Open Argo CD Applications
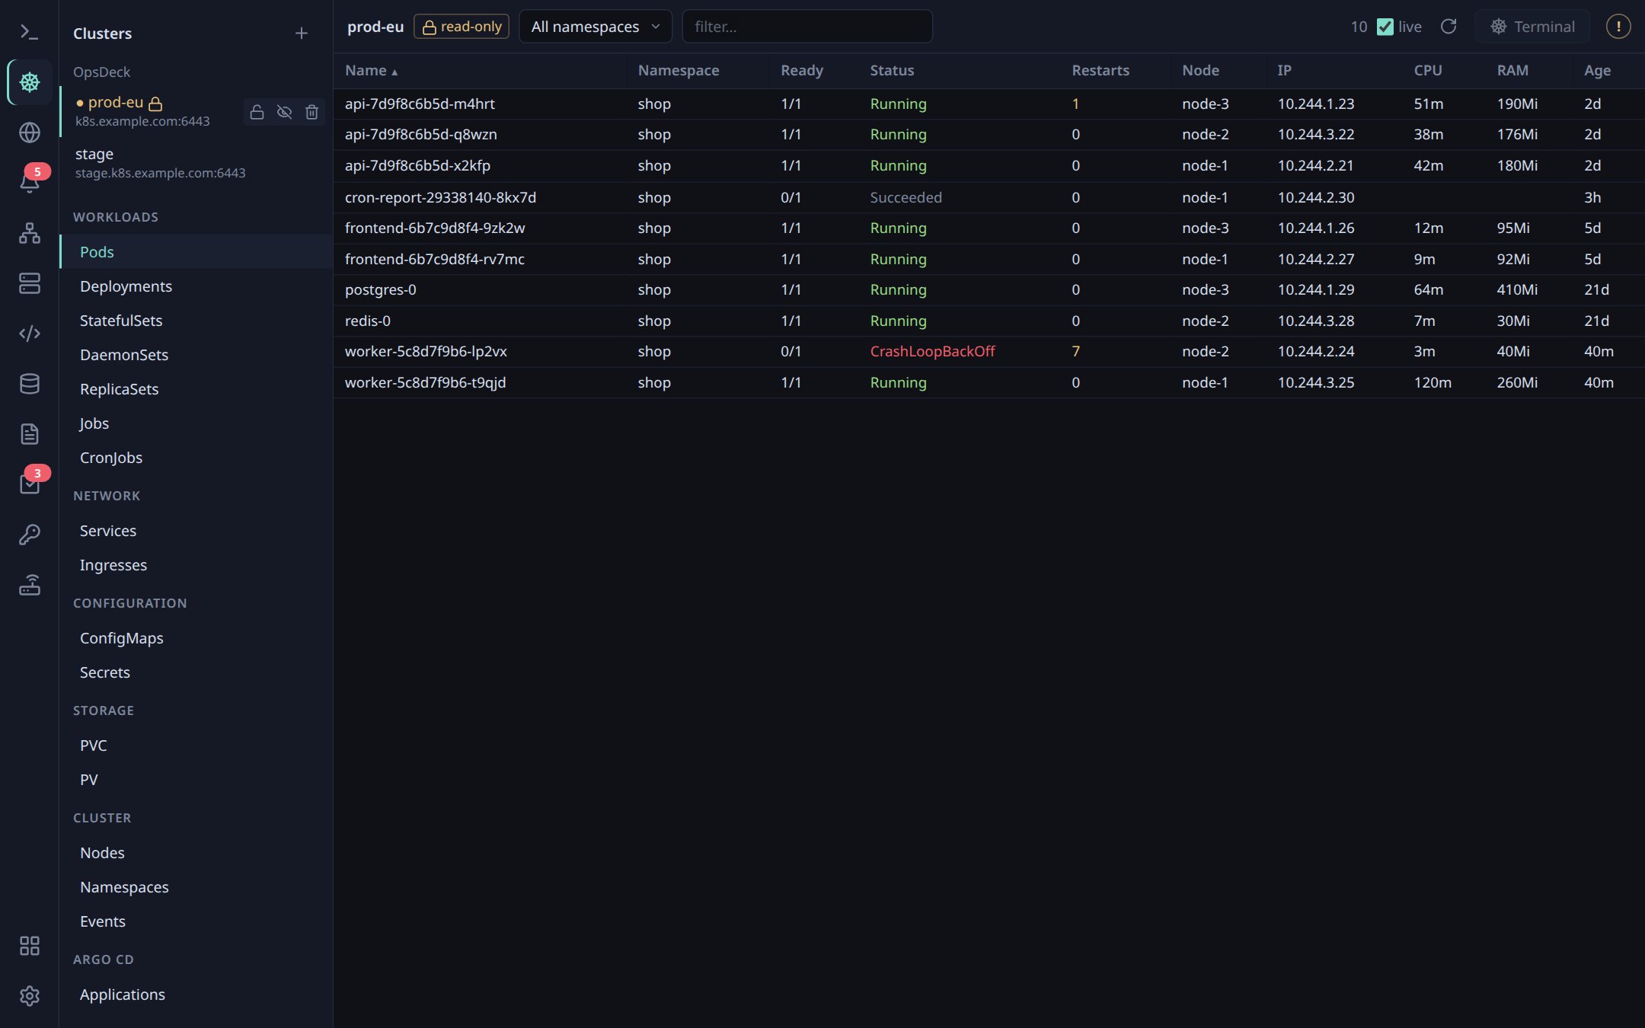The height and width of the screenshot is (1028, 1645). (x=196, y=994)
